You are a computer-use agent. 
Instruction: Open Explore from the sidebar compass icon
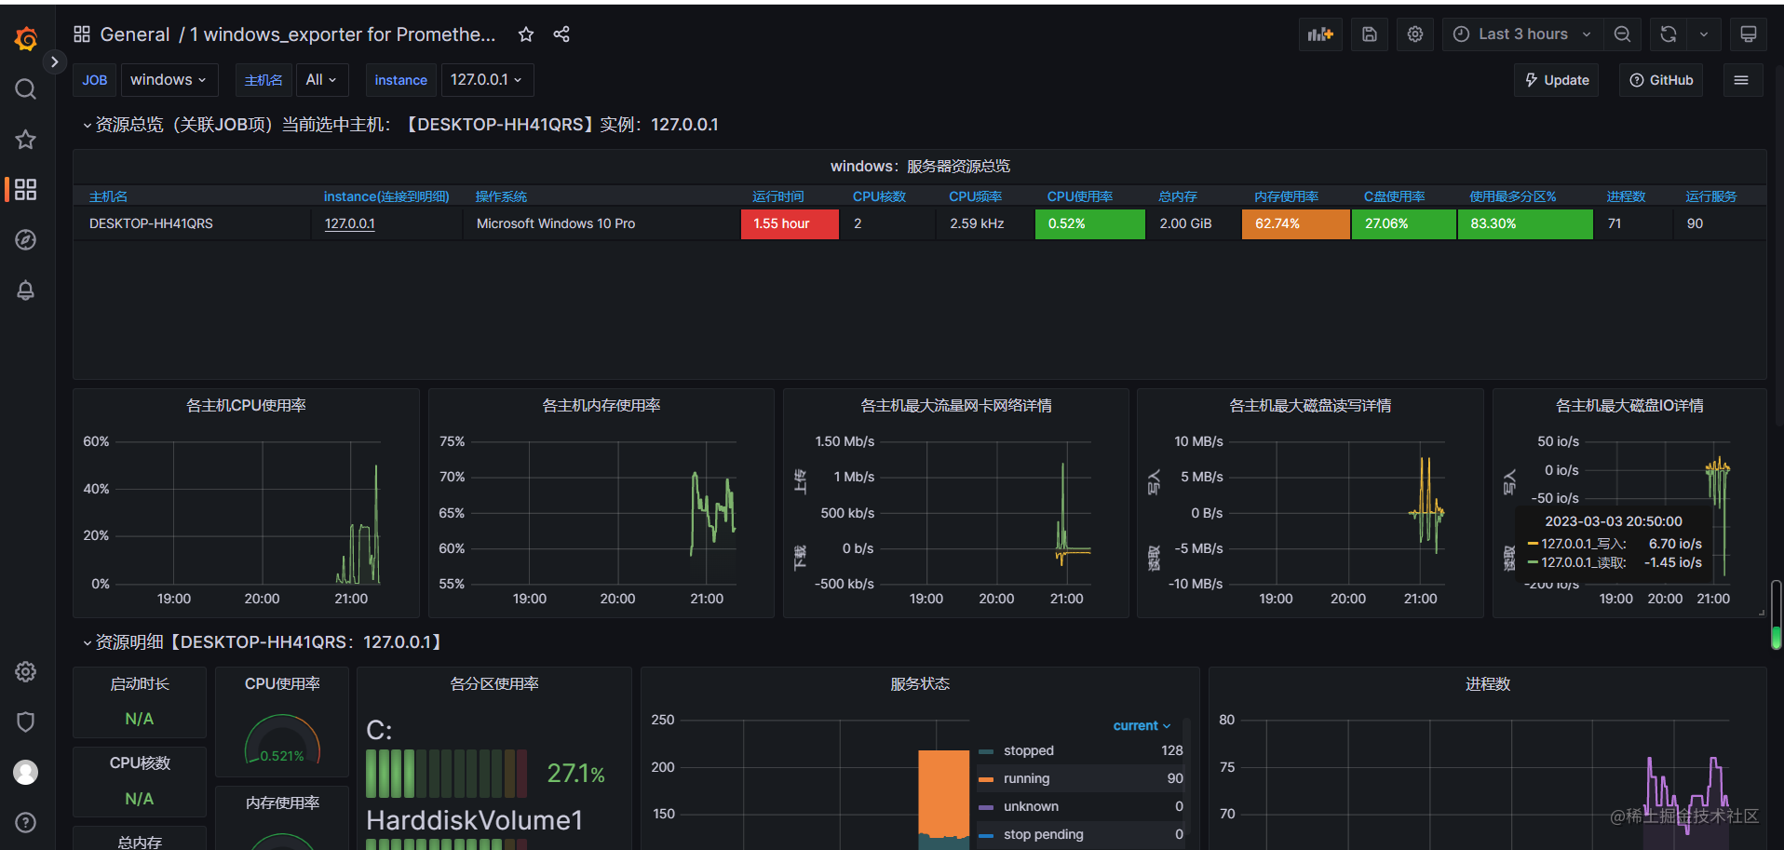(x=25, y=239)
